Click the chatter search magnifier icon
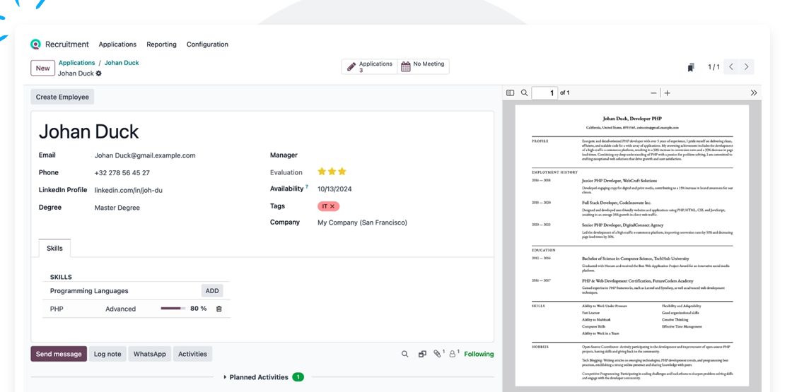Image resolution: width=792 pixels, height=392 pixels. (x=404, y=354)
